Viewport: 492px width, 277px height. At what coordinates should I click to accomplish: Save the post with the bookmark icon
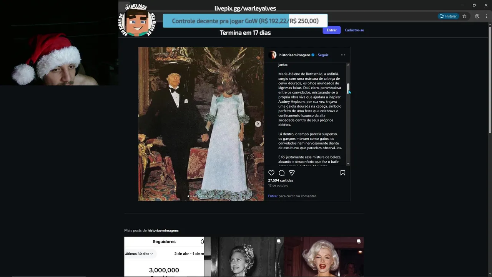click(x=343, y=173)
